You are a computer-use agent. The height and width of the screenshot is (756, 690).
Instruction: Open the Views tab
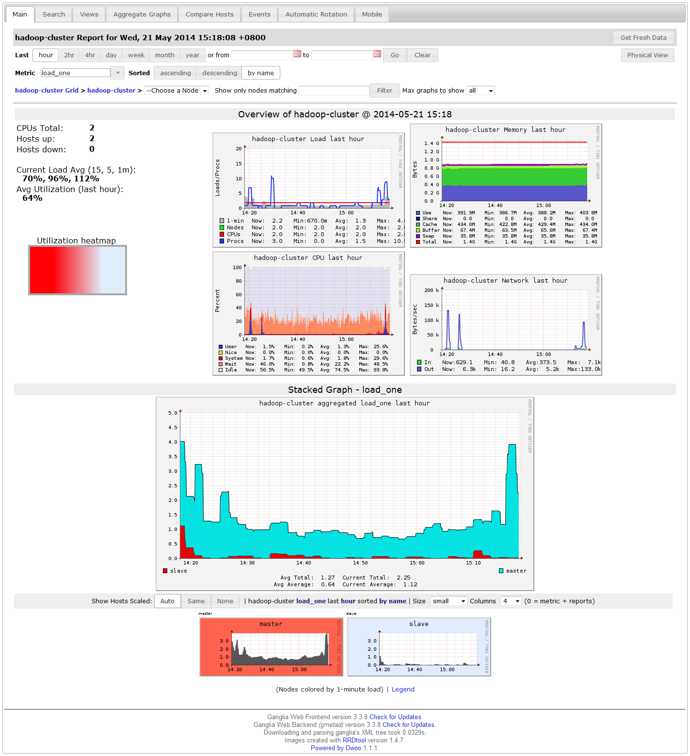coord(89,15)
